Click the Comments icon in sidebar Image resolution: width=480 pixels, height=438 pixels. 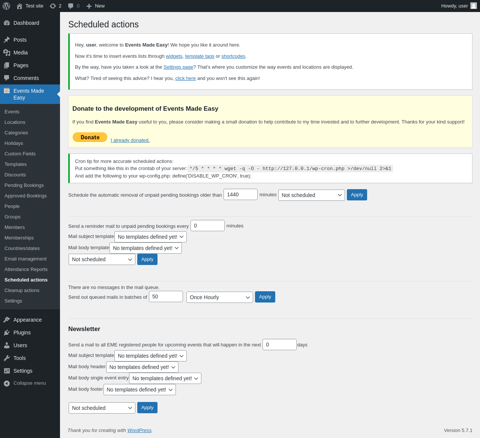[x=7, y=78]
